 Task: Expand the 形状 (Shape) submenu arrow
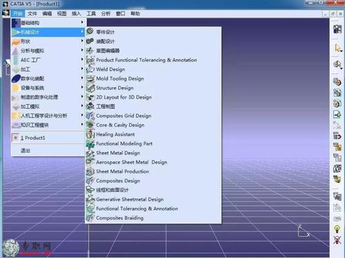pyautogui.click(x=82, y=41)
